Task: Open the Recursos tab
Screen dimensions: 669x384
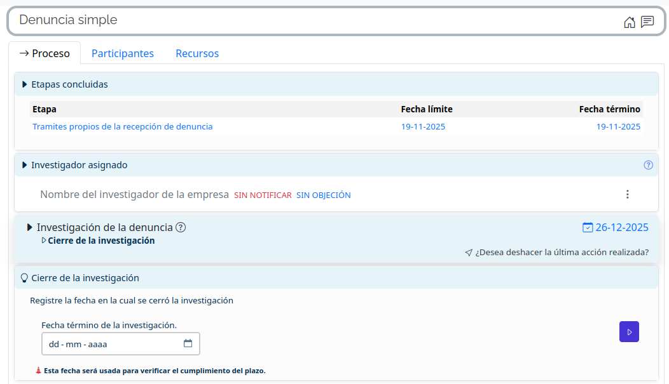Action: tap(197, 53)
